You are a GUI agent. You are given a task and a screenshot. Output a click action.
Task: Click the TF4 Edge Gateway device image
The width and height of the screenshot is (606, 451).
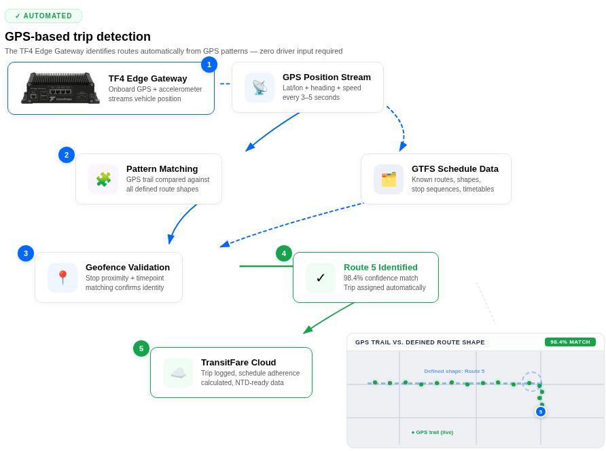pyautogui.click(x=60, y=88)
